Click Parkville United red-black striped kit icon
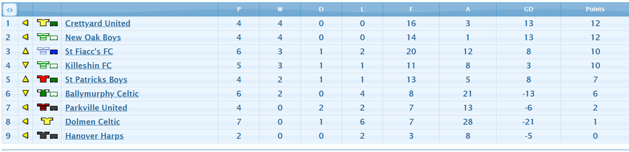 tap(47, 107)
